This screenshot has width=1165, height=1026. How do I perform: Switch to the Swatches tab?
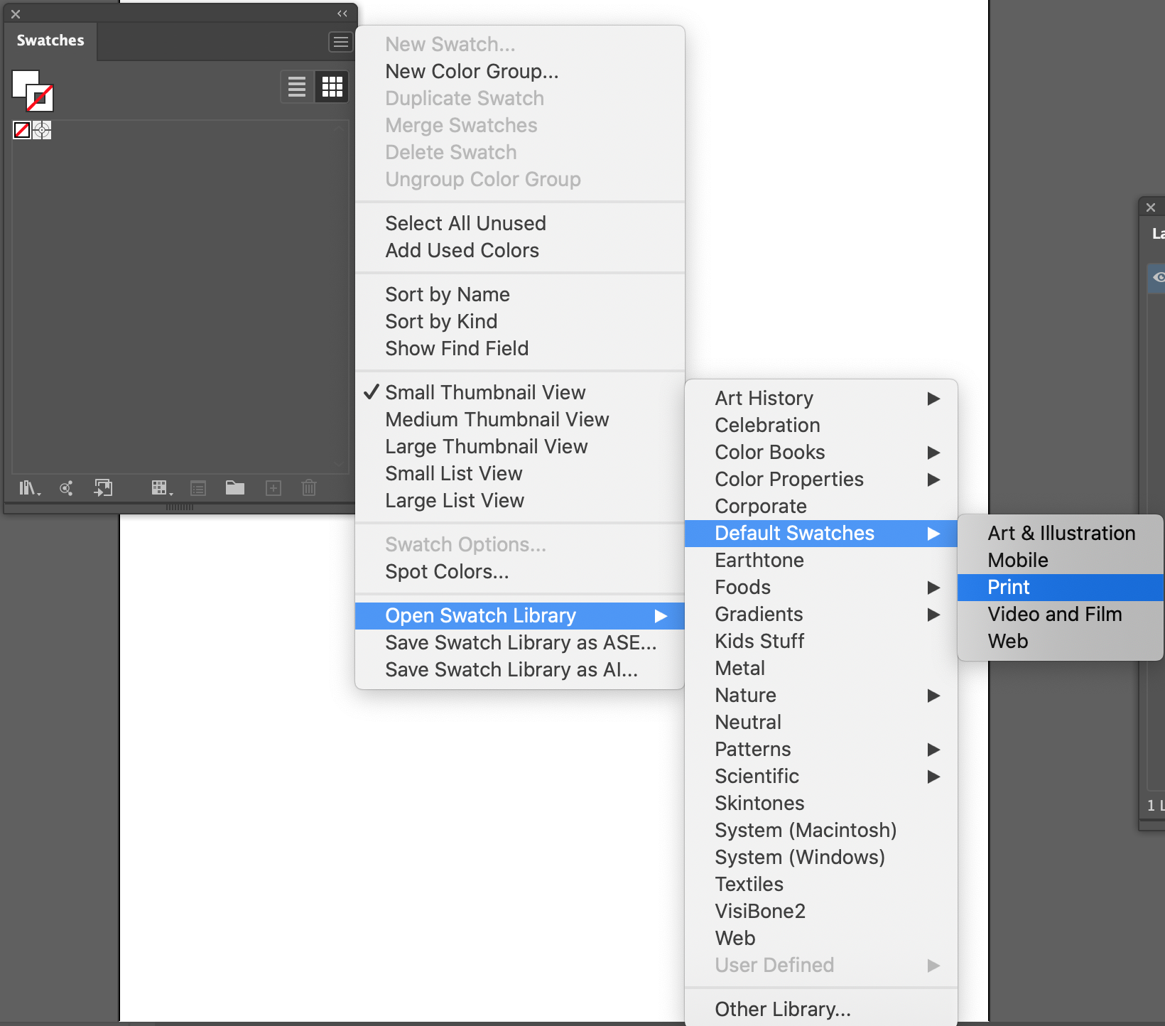(x=50, y=40)
